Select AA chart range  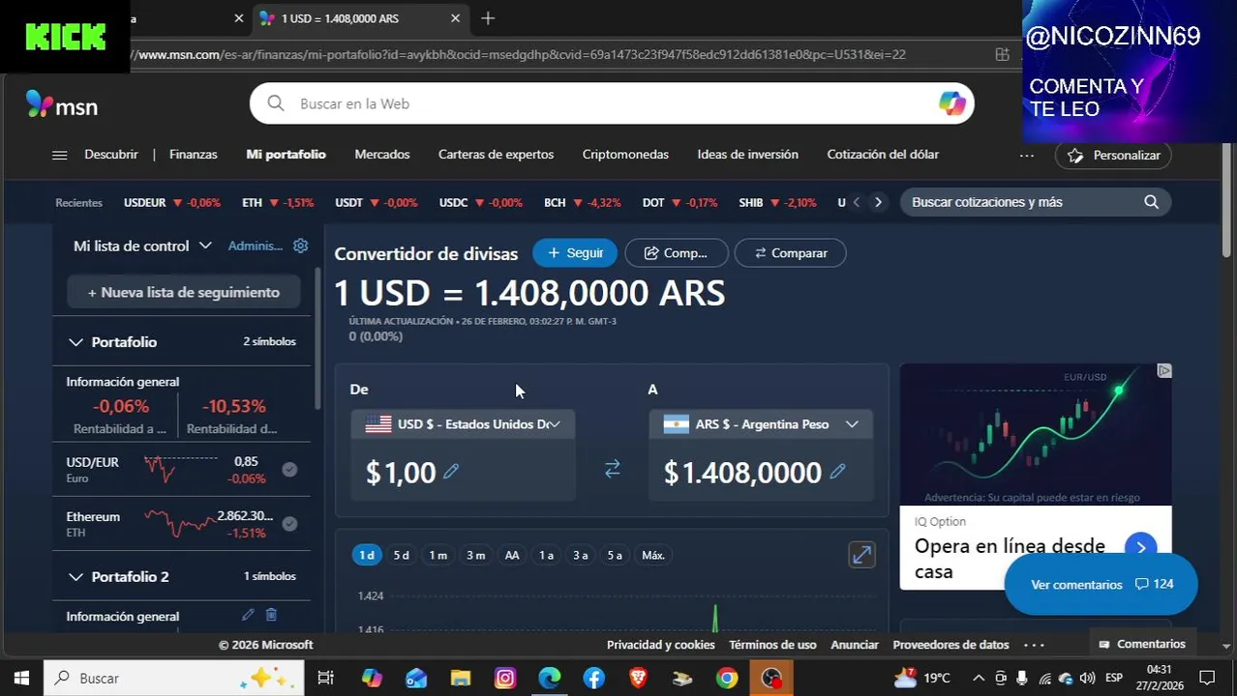(512, 555)
